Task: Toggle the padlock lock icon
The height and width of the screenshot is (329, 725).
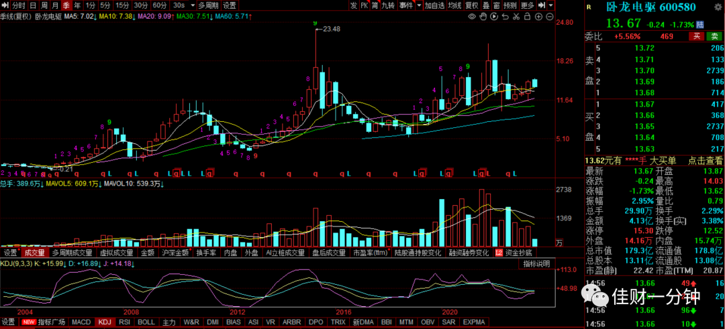Action: (528, 17)
